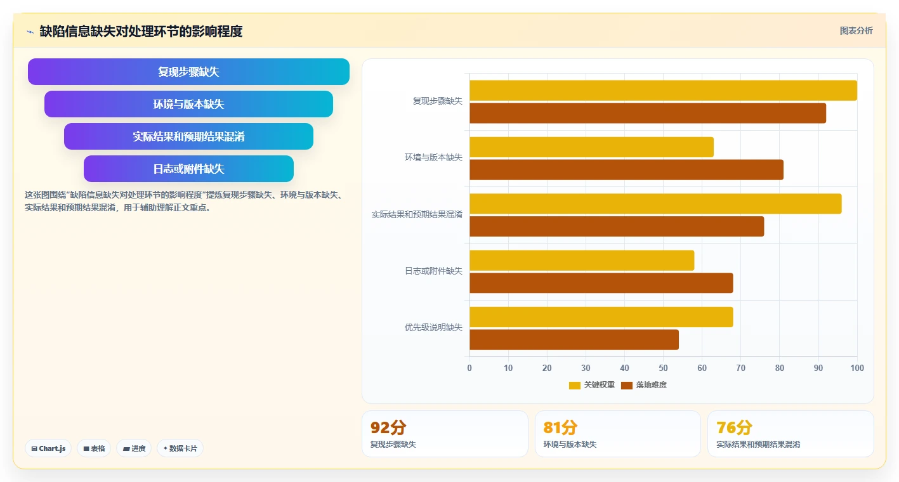
Task: Click the yellow 关键权重 bar for 复现步骤缺失
Action: tap(663, 90)
